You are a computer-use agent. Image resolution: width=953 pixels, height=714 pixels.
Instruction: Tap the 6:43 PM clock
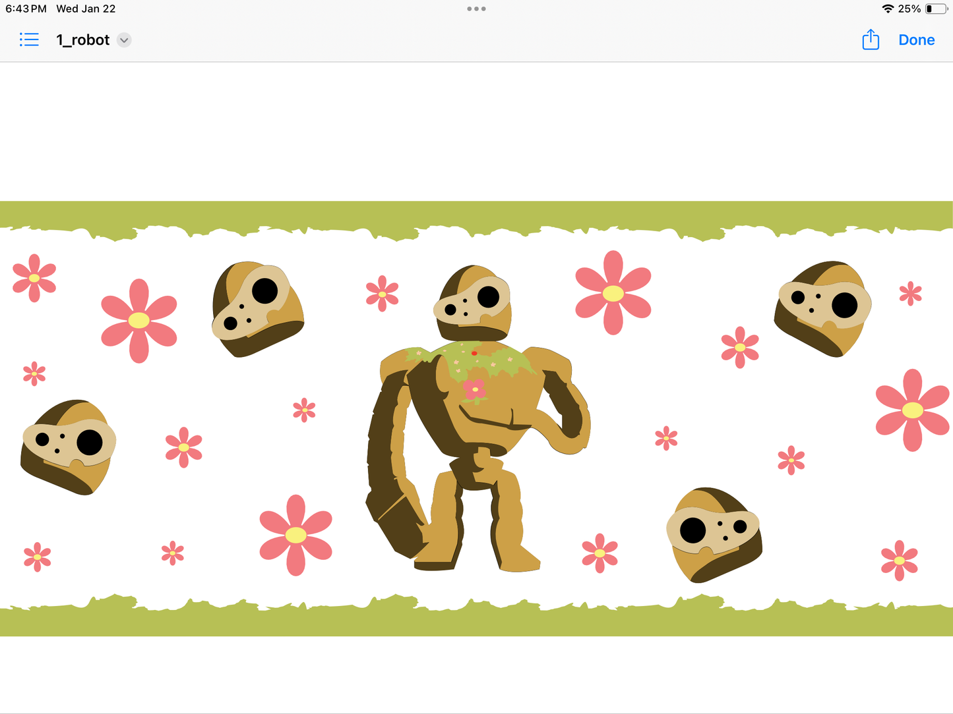[x=26, y=9]
